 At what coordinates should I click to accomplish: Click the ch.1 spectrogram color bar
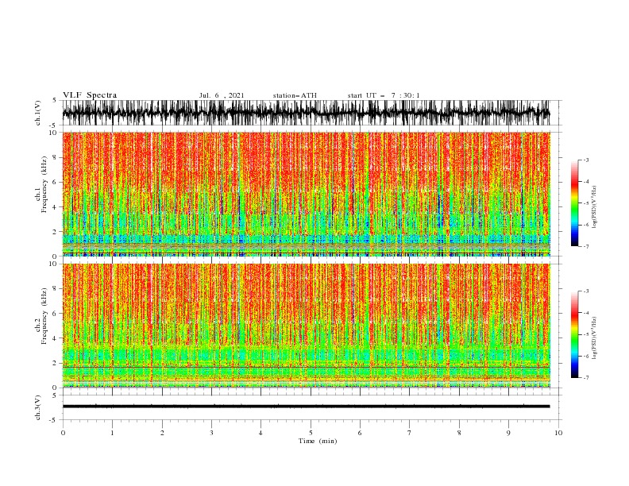574,203
